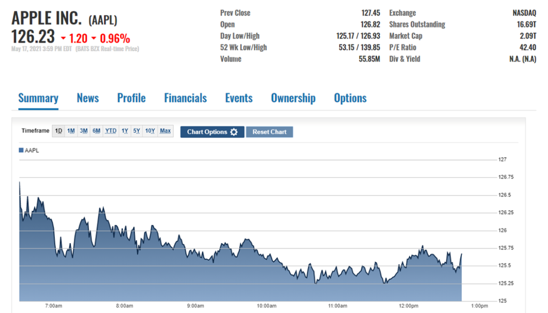Click the May 17, 2021 3:59 PM EDT timestamp
The height and width of the screenshot is (313, 548).
[42, 49]
